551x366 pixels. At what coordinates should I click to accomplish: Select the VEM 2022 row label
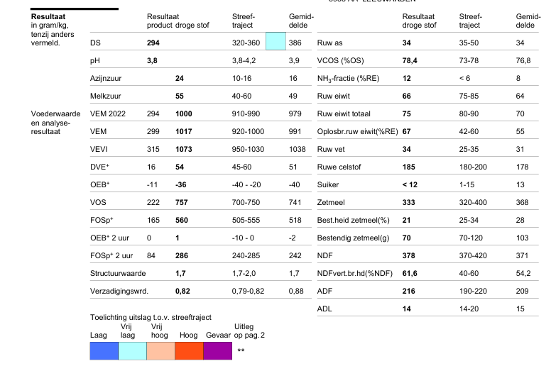click(107, 113)
